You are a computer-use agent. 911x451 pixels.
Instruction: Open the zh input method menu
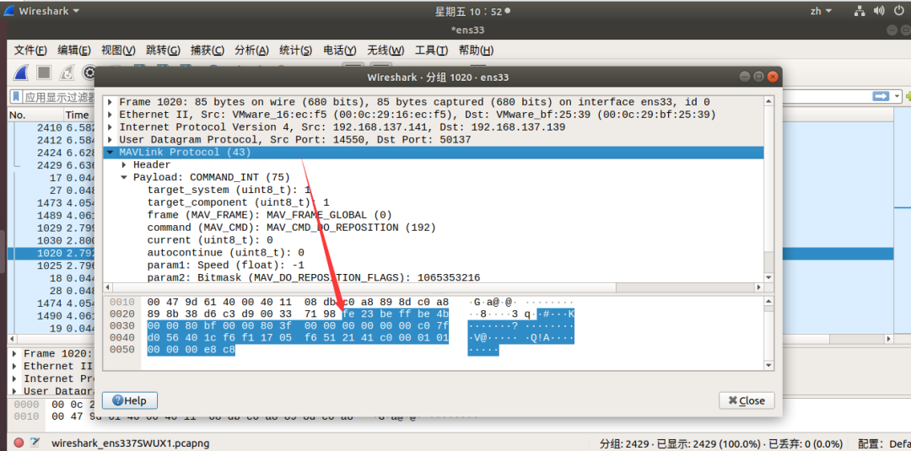(x=821, y=10)
